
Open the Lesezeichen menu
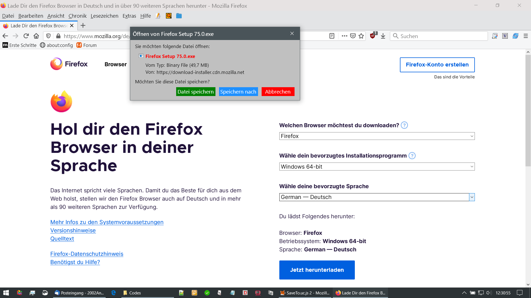click(104, 16)
